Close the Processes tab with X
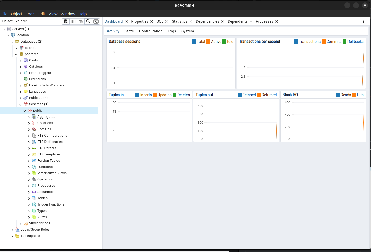The height and width of the screenshot is (252, 371). (x=277, y=22)
